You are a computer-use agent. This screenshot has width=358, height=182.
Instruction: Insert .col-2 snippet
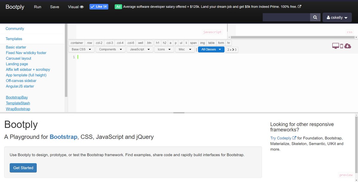pos(99,43)
